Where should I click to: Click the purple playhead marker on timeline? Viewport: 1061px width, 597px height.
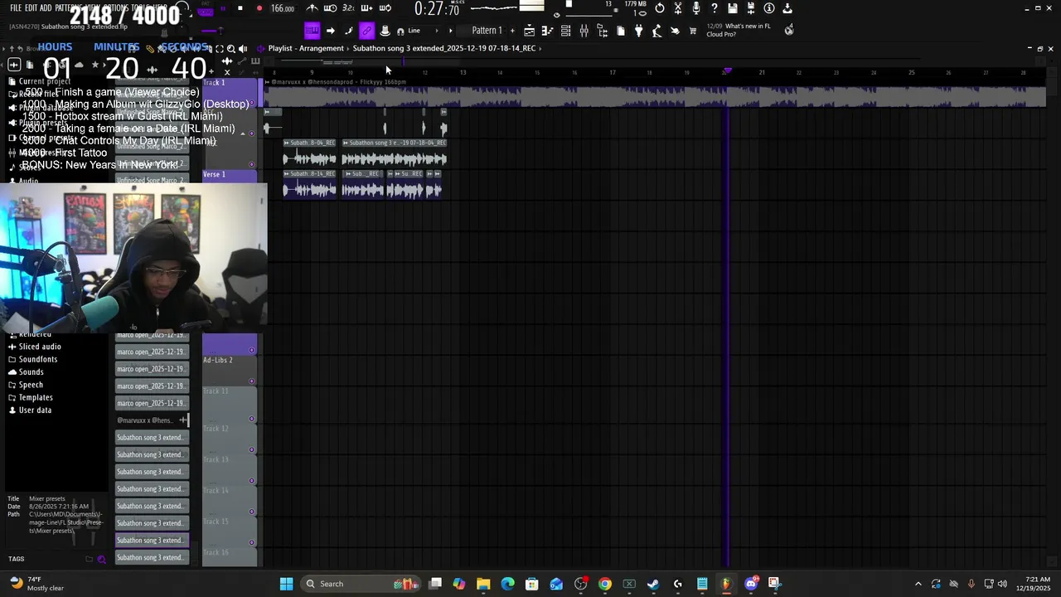tap(728, 71)
